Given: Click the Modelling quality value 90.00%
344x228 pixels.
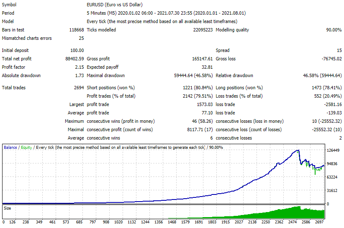Looking at the screenshot, I should (334, 30).
